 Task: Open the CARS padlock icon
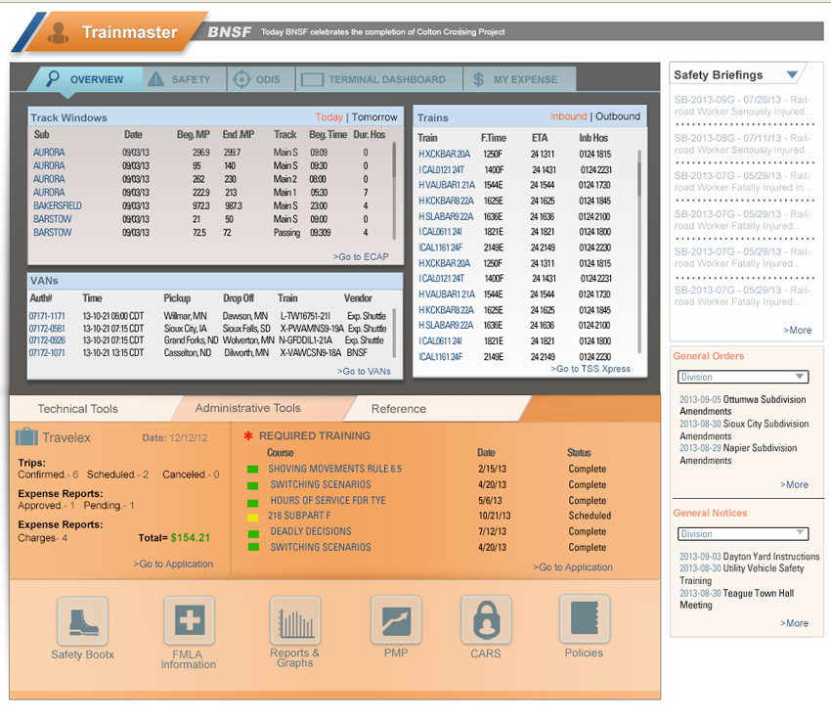pyautogui.click(x=485, y=620)
